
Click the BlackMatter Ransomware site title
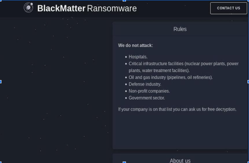pyautogui.click(x=87, y=8)
